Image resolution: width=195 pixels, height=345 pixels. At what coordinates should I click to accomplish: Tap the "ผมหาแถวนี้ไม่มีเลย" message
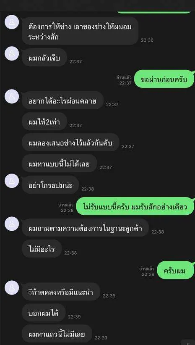pos(57,334)
